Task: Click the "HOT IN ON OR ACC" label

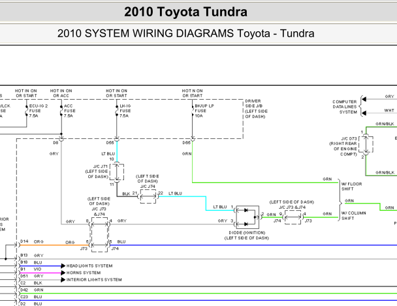Action: click(61, 93)
